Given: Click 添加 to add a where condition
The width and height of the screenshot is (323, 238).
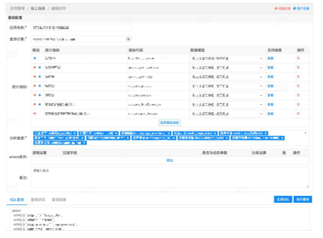Looking at the screenshot, I should [x=170, y=160].
